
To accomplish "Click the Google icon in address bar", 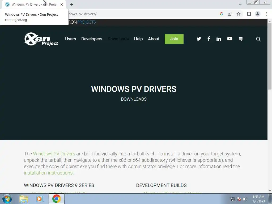I will pyautogui.click(x=221, y=14).
